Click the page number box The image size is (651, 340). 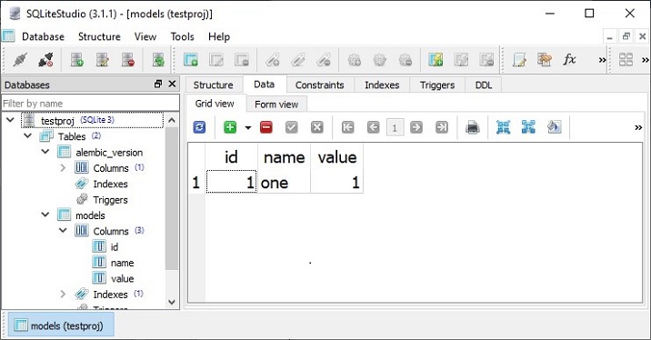[x=395, y=127]
